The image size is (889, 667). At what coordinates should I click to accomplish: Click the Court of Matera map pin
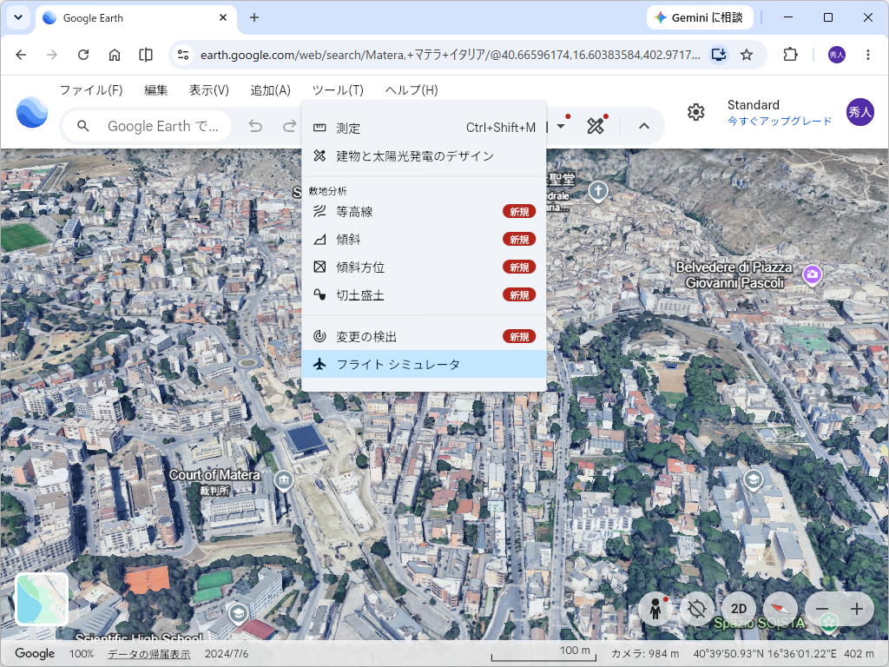(284, 481)
